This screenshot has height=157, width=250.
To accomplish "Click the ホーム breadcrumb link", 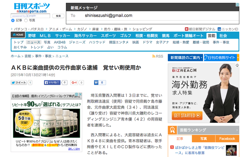I will tap(16, 56).
